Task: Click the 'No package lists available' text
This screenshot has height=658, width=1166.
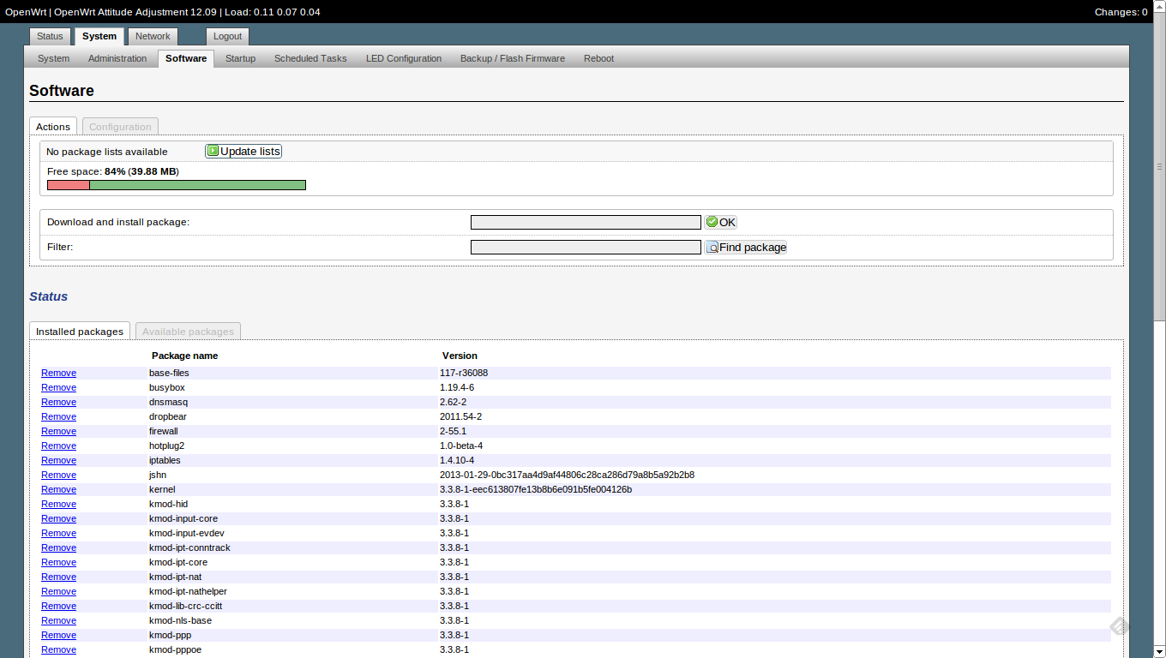Action: coord(107,152)
